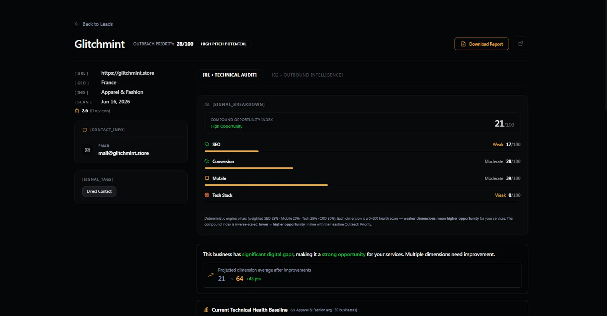The height and width of the screenshot is (316, 607).
Task: Click Current Technical Health Baseline heading
Action: [x=250, y=310]
